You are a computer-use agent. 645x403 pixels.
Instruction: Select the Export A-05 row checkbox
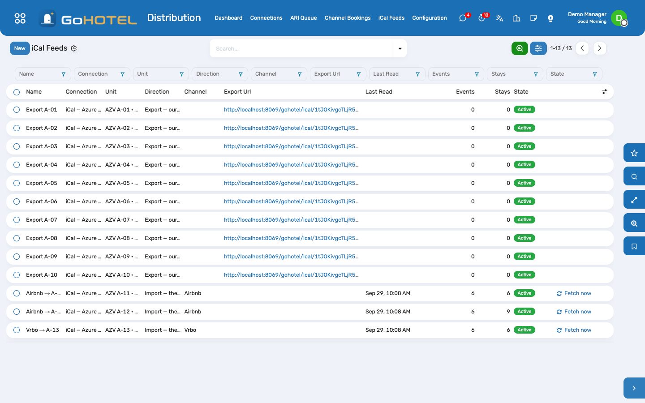pyautogui.click(x=17, y=183)
